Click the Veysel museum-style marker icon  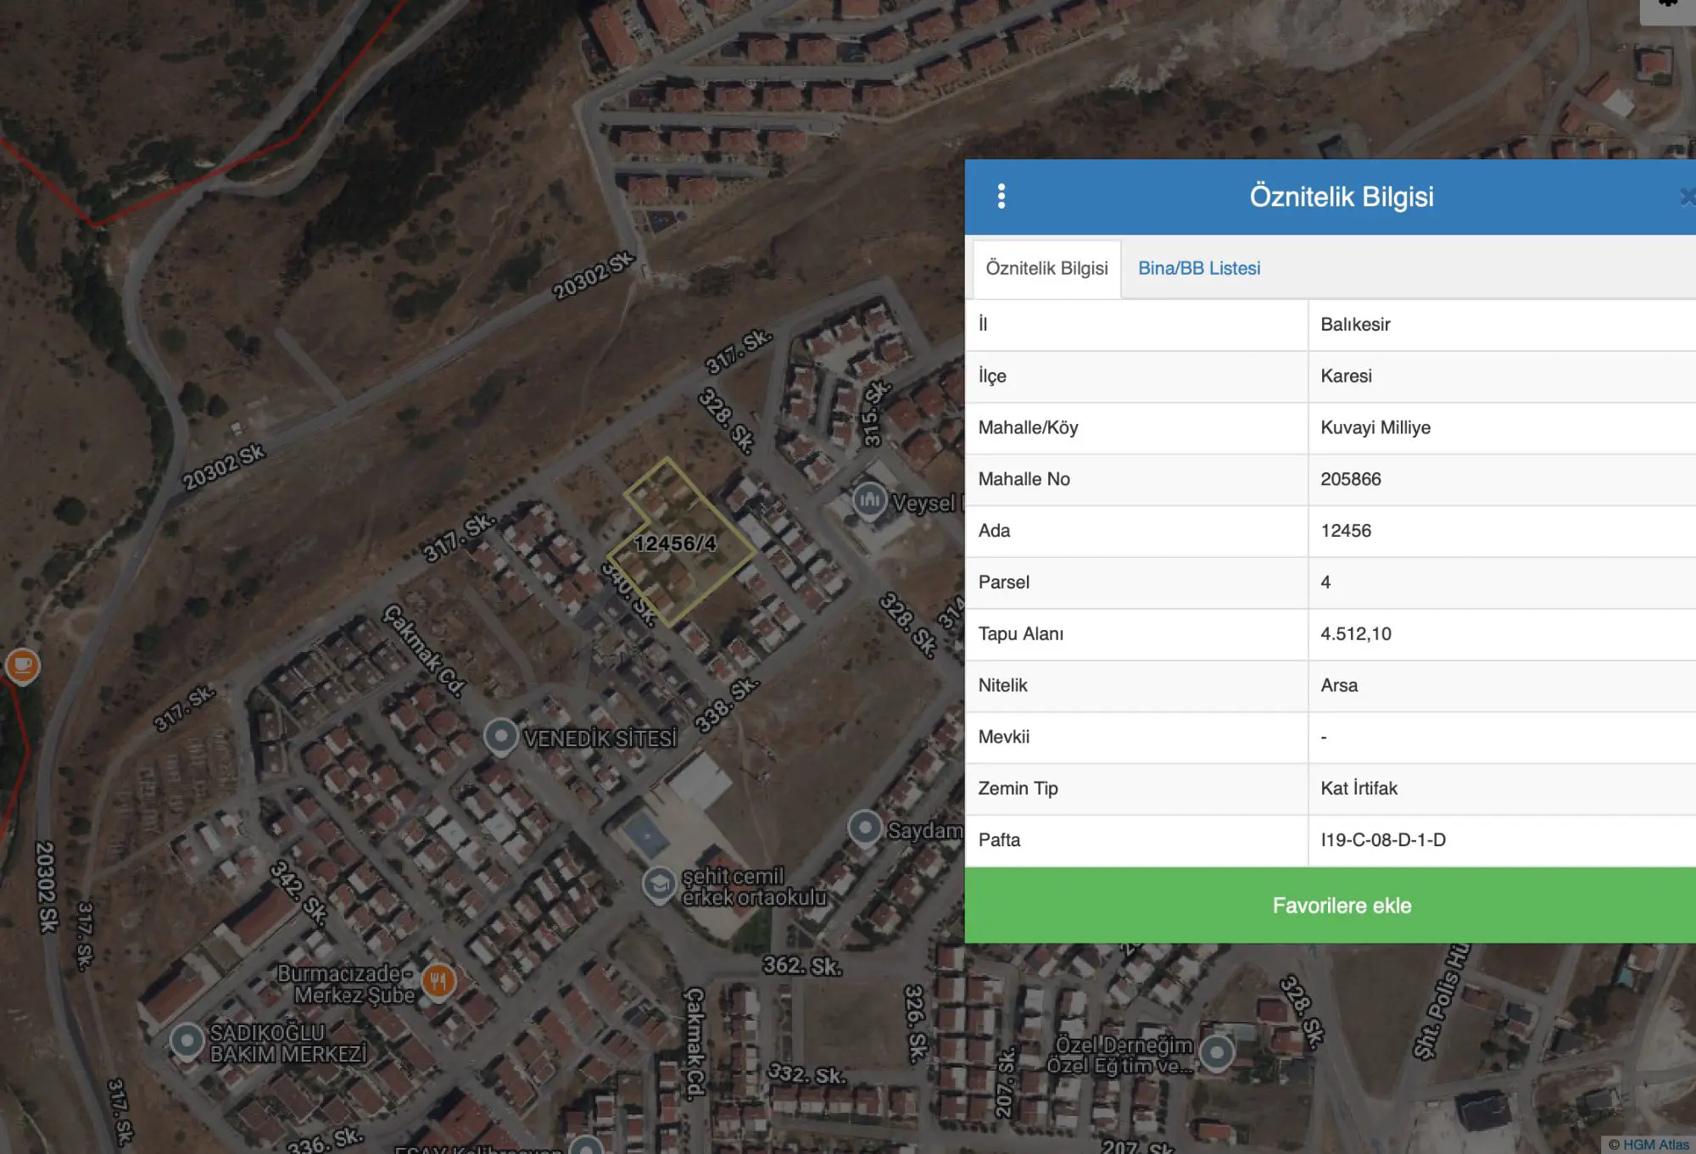pos(869,500)
